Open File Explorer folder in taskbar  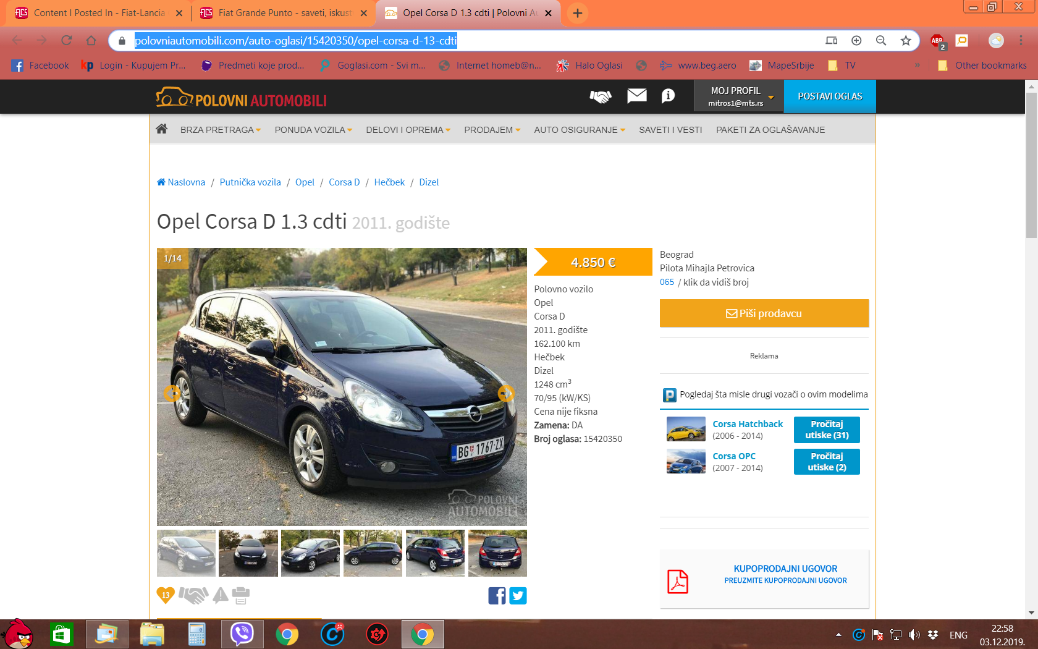152,634
